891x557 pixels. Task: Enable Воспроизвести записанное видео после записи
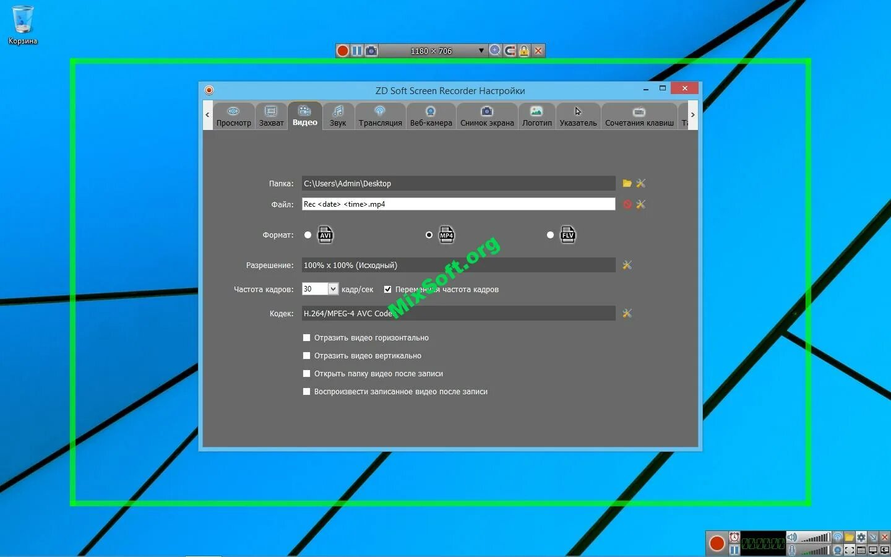point(306,392)
